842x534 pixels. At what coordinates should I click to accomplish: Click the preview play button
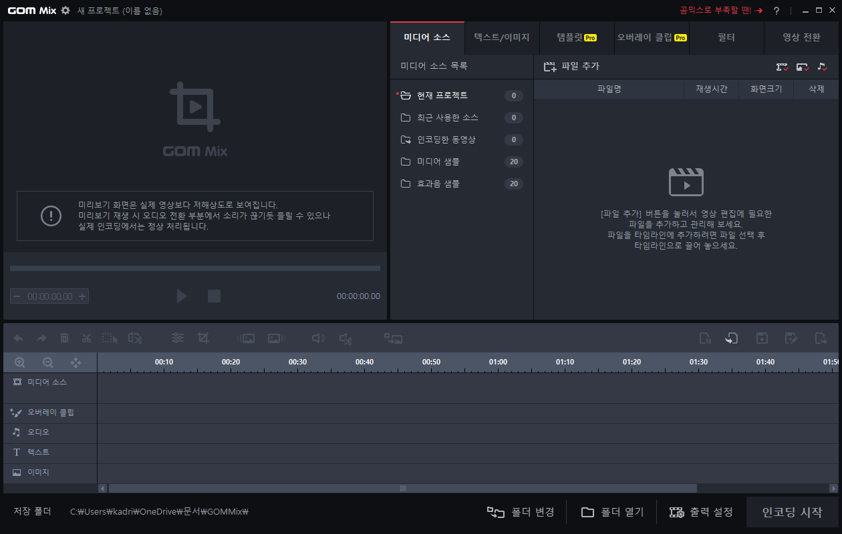[x=182, y=296]
